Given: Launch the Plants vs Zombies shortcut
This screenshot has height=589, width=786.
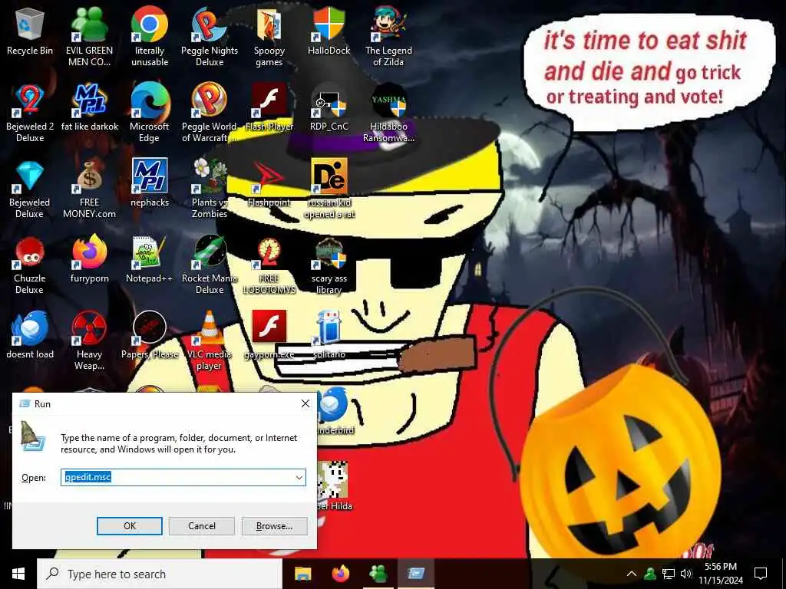Looking at the screenshot, I should point(210,189).
